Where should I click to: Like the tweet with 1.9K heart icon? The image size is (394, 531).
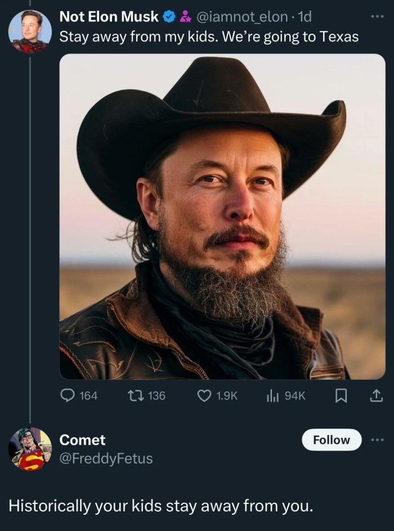pos(204,396)
